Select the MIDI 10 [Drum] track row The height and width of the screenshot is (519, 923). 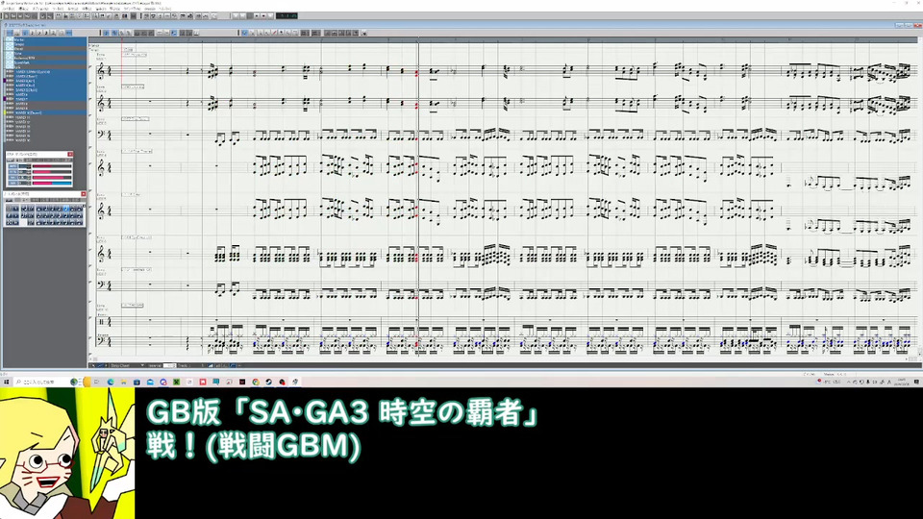coord(47,112)
